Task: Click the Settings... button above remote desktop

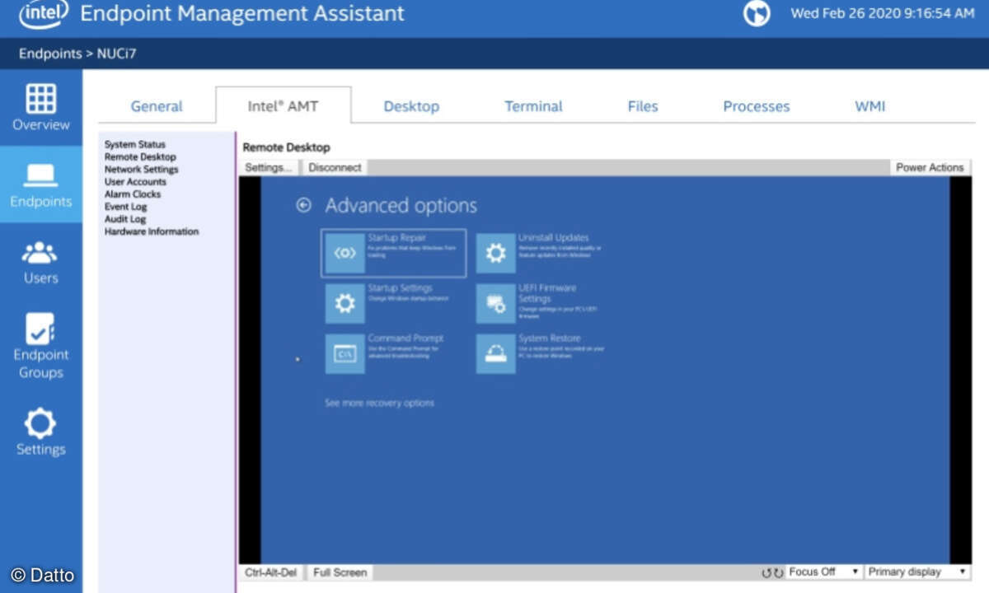Action: (x=269, y=167)
